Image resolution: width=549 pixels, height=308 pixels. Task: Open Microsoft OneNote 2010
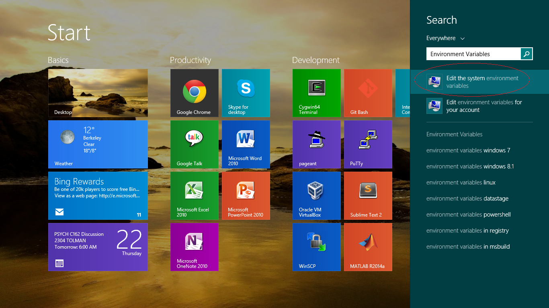[194, 247]
